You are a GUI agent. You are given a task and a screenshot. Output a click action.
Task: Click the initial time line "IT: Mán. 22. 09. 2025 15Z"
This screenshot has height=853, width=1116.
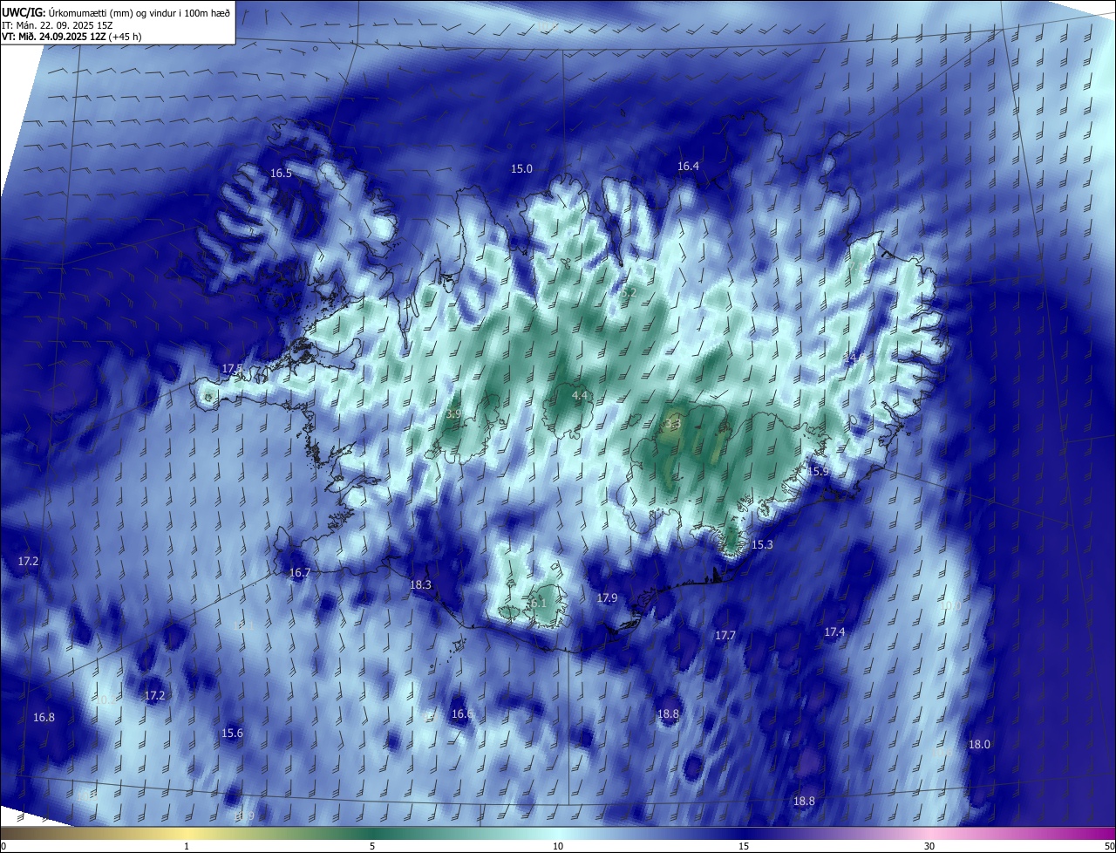pos(57,24)
